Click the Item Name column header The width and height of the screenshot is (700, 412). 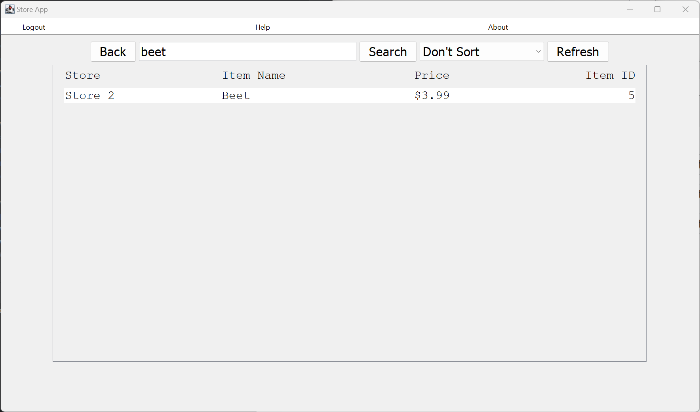click(253, 75)
